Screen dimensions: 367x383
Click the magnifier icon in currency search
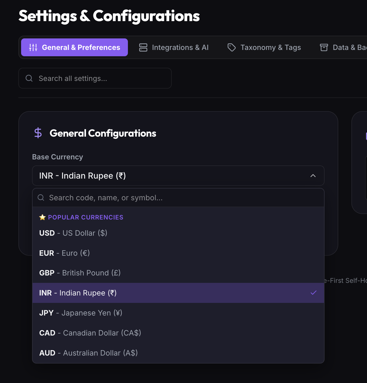tap(41, 198)
